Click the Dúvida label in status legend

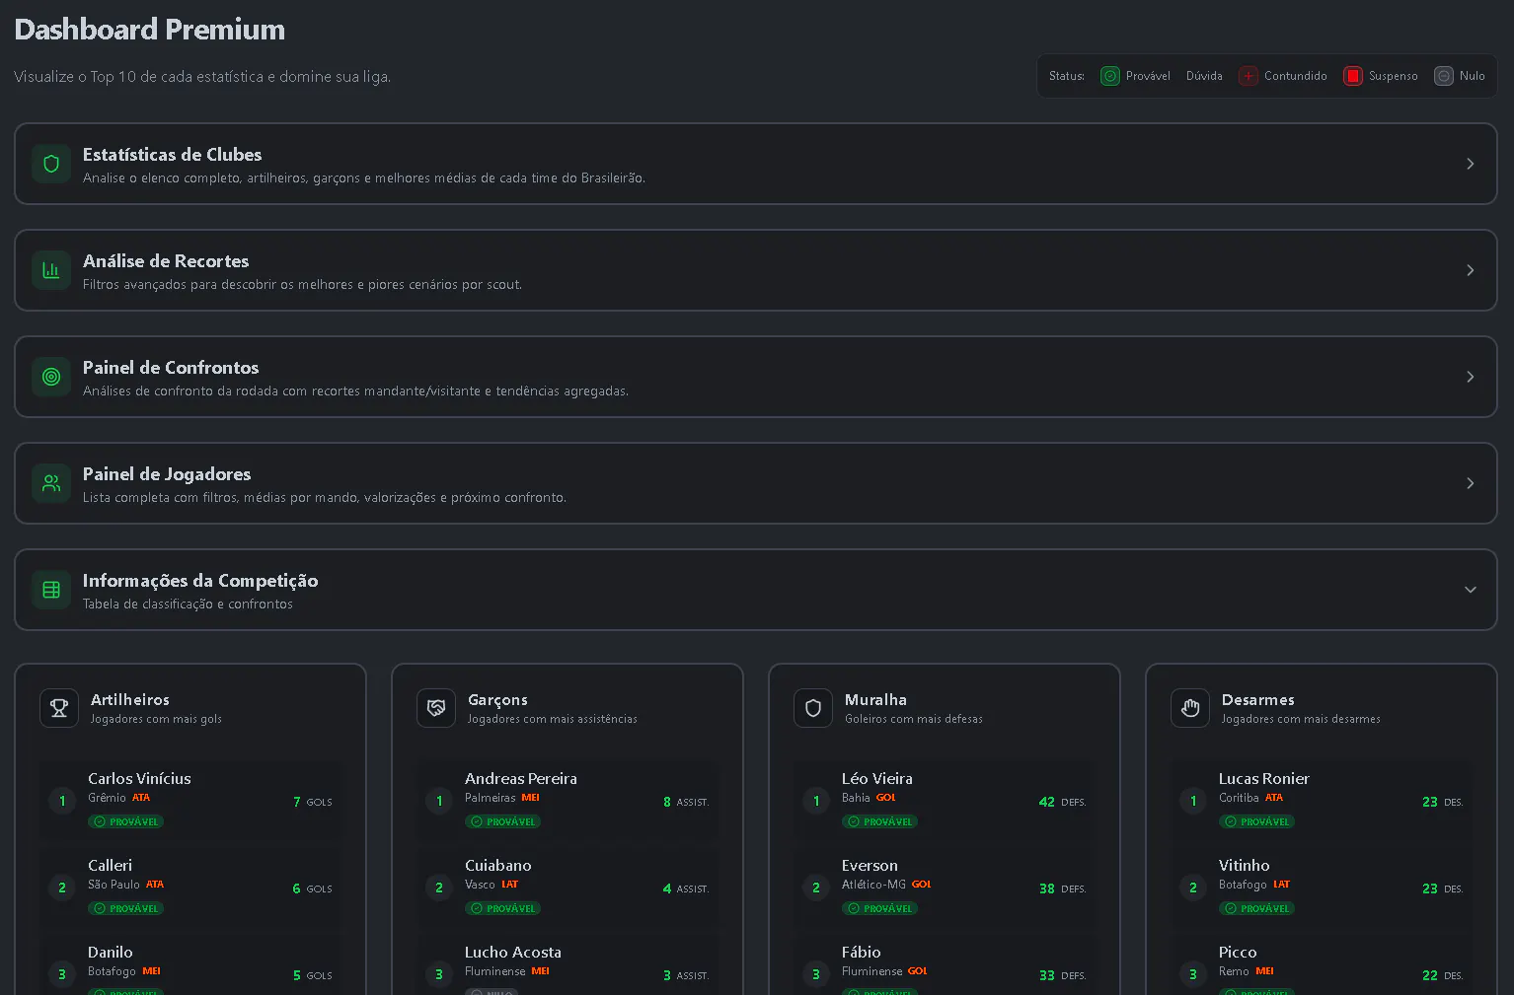pyautogui.click(x=1204, y=76)
